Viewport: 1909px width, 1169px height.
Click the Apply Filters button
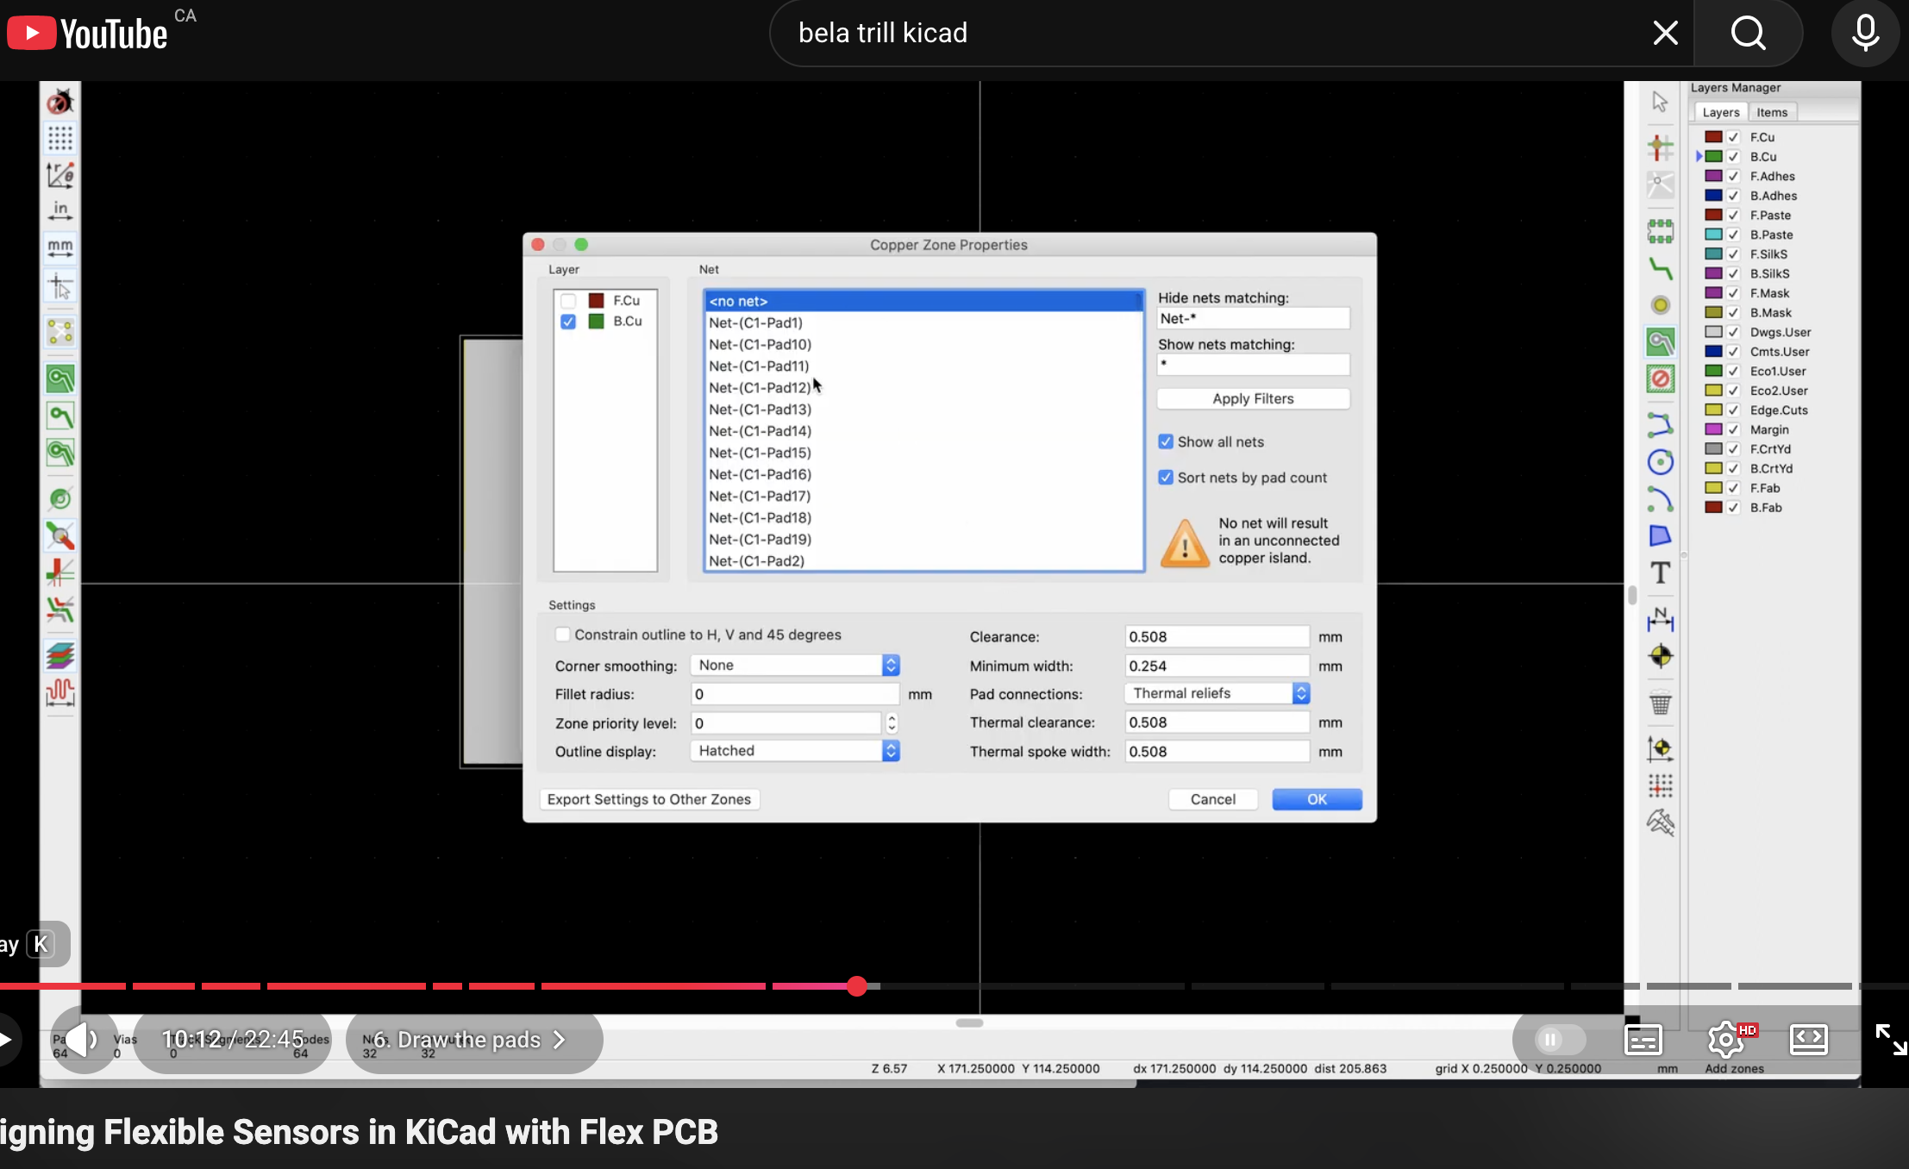coord(1253,398)
